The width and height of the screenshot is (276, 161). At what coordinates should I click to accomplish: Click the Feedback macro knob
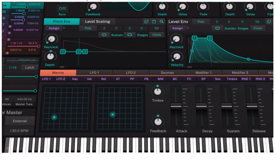coord(158,122)
